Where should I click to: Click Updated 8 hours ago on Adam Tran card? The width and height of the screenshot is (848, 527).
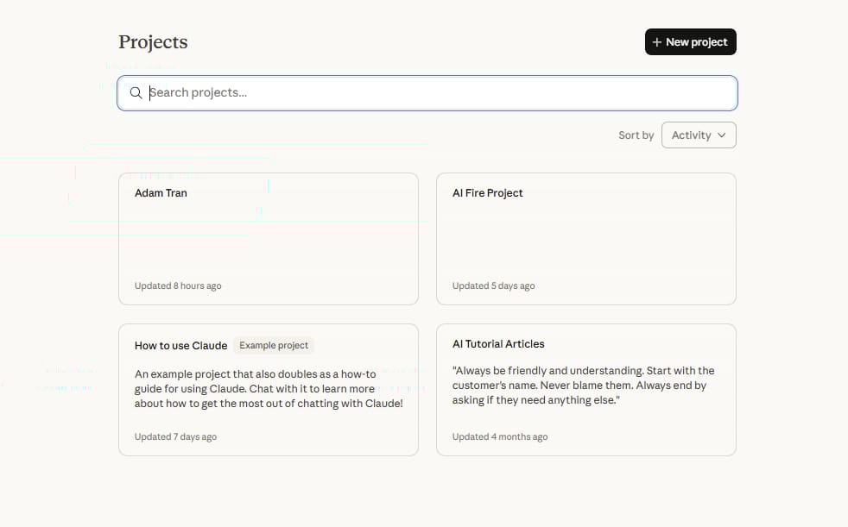click(x=177, y=285)
